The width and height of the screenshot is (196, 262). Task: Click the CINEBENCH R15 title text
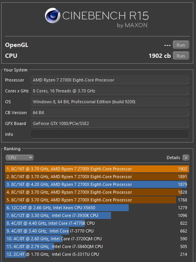(106, 16)
